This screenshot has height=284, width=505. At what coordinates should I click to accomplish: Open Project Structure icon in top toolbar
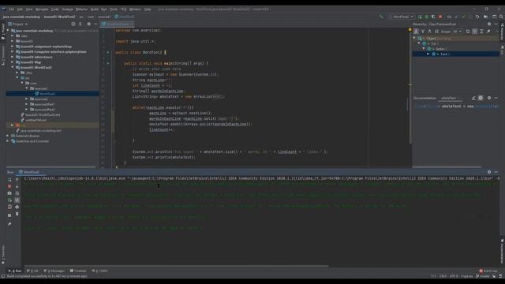[486, 17]
